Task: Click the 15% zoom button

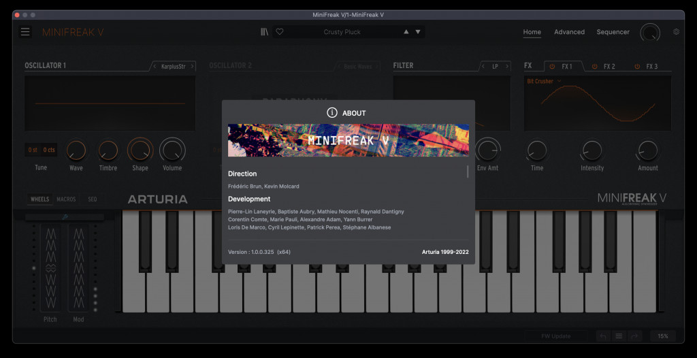Action: click(663, 336)
